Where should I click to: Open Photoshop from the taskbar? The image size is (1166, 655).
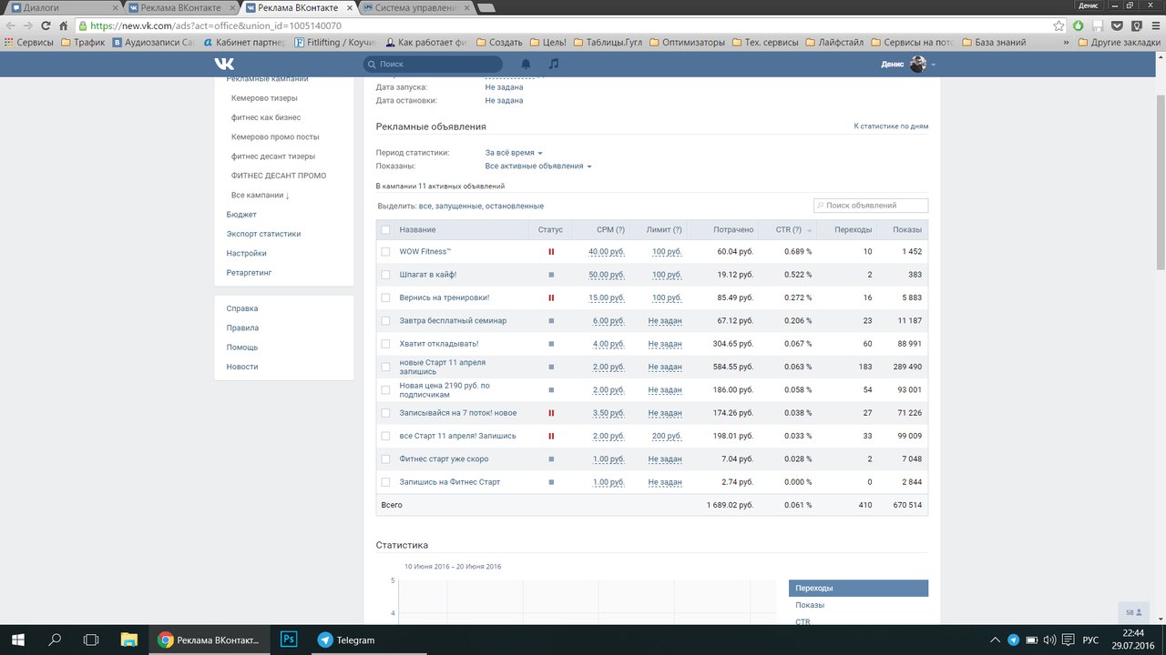pyautogui.click(x=290, y=640)
